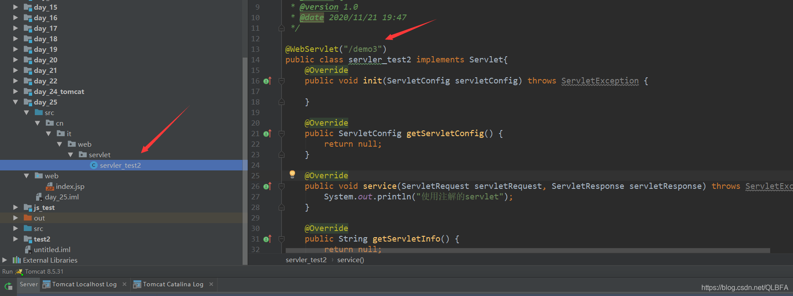
Task: Expand the day_24_tomcat module
Action: (15, 91)
